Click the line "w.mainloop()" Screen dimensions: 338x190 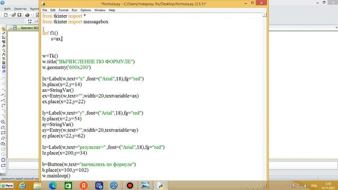[57, 176]
